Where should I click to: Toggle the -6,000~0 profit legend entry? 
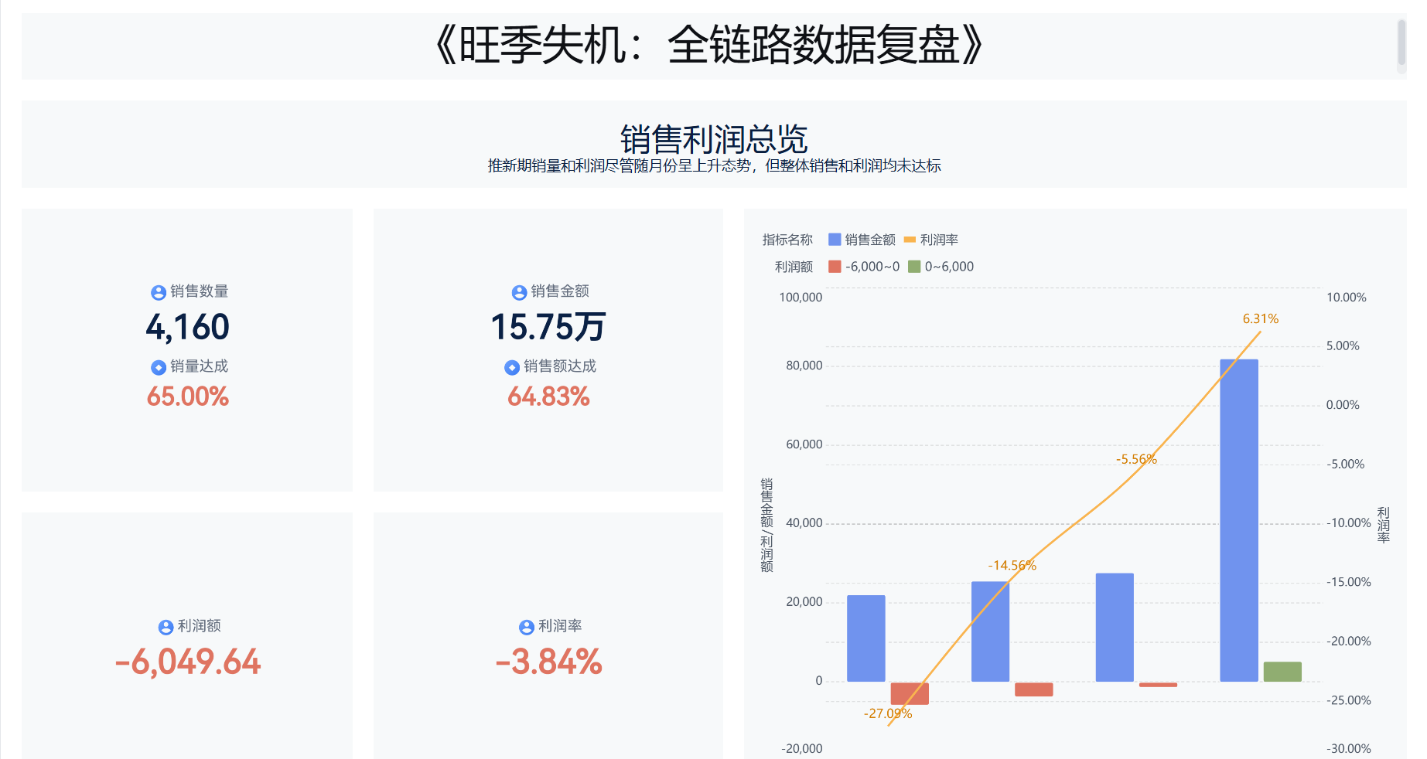pyautogui.click(x=864, y=267)
